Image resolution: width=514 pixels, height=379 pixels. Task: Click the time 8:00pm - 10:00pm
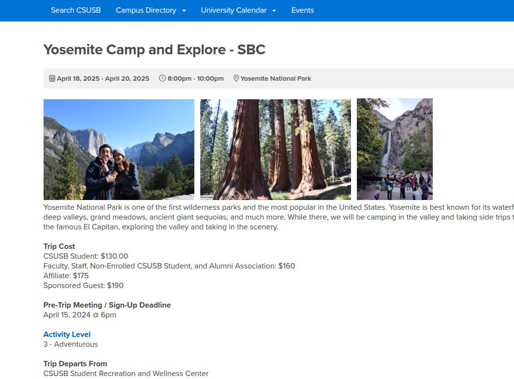[196, 79]
